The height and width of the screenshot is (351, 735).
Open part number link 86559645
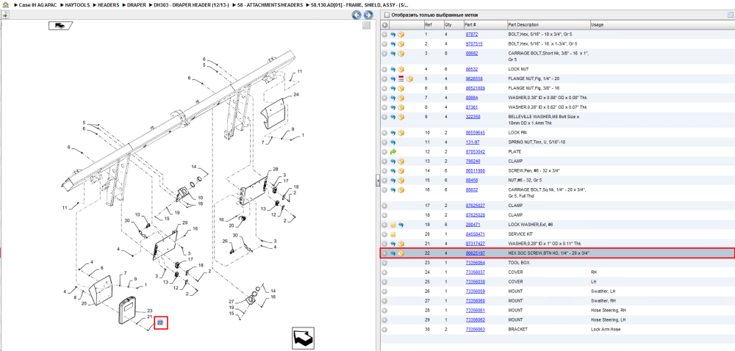tap(475, 133)
